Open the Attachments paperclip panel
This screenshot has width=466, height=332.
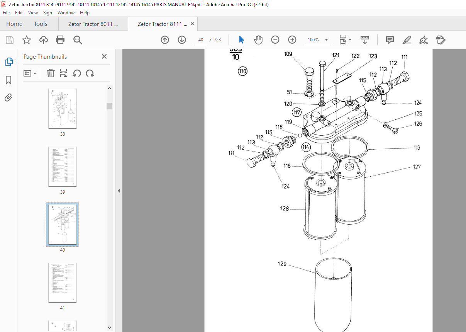click(8, 97)
